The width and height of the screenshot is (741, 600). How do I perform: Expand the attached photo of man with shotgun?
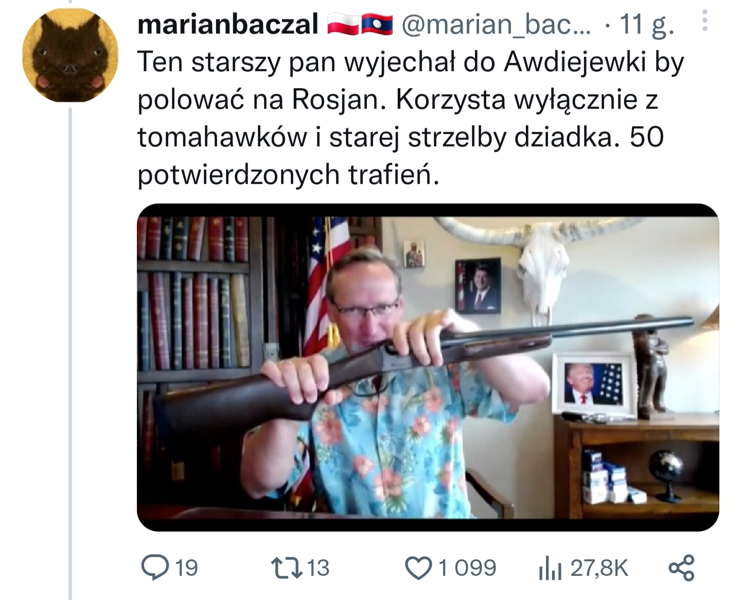point(428,367)
